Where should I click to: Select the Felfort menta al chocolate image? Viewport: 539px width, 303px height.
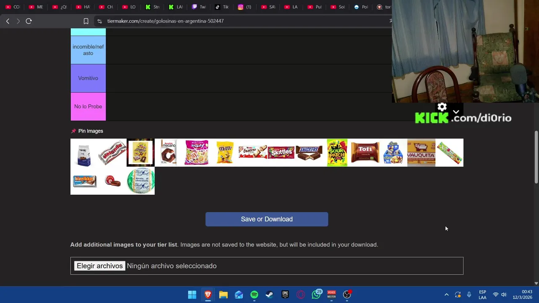click(x=140, y=181)
